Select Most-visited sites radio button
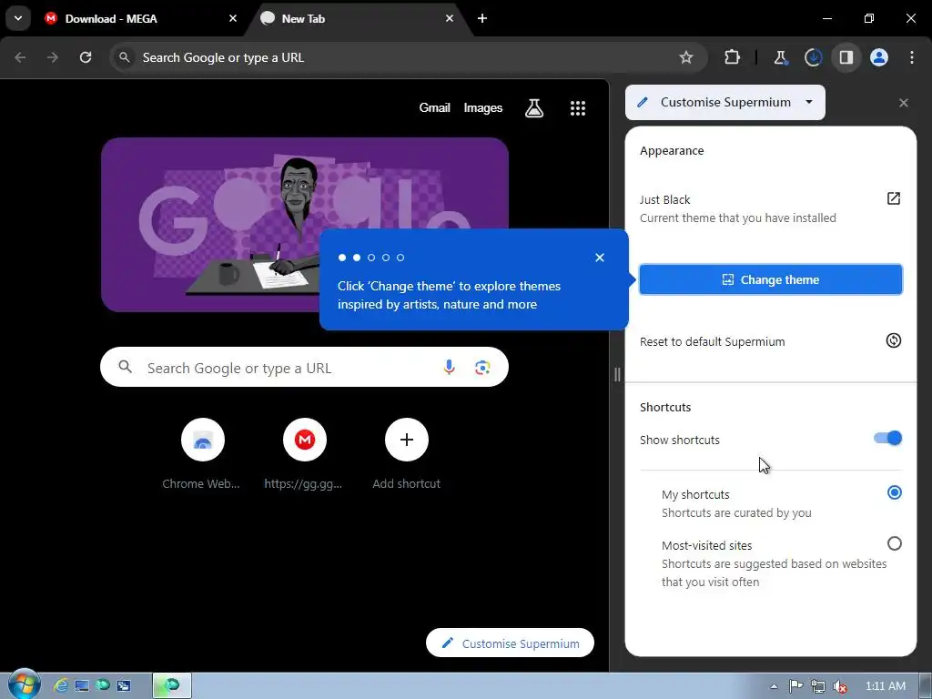932x699 pixels. coord(894,544)
